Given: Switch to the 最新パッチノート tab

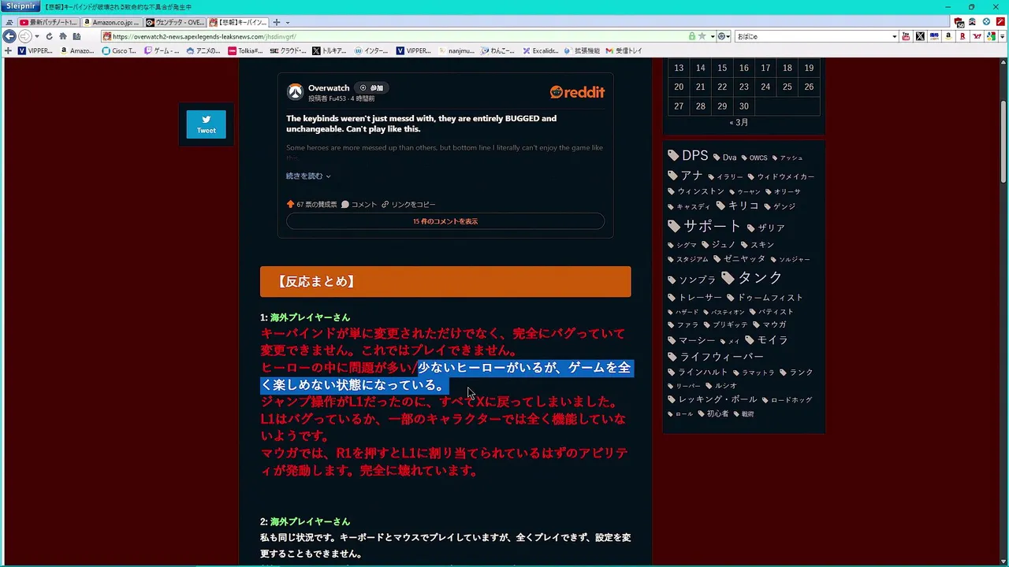Looking at the screenshot, I should (49, 22).
